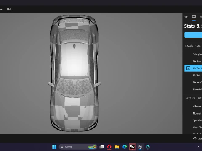Click the taskbar Search box
Viewport: 202px width, 151px height.
click(x=78, y=147)
